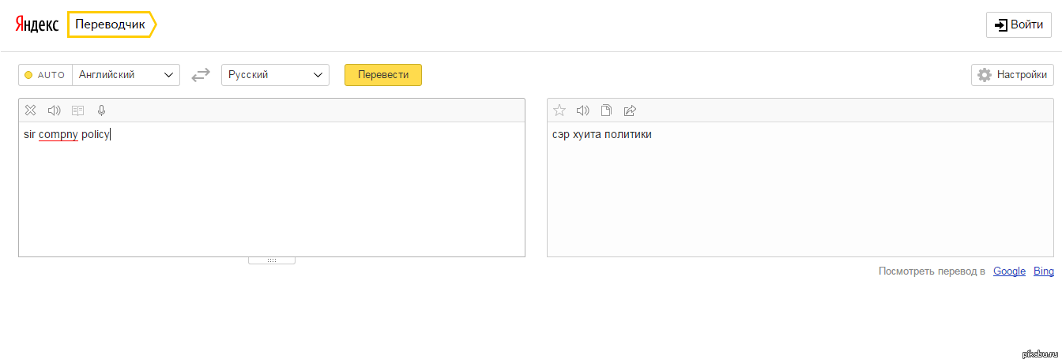1062x363 pixels.
Task: Toggle AUTO language detection
Action: point(45,75)
